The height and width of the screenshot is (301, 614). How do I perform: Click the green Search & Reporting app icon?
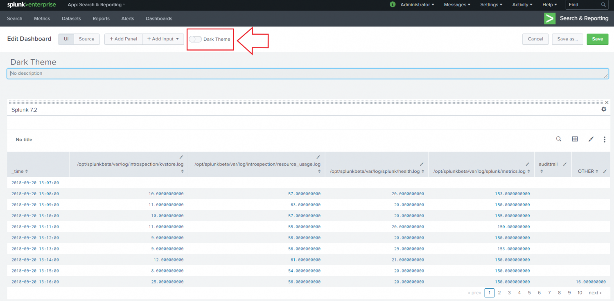coord(550,18)
